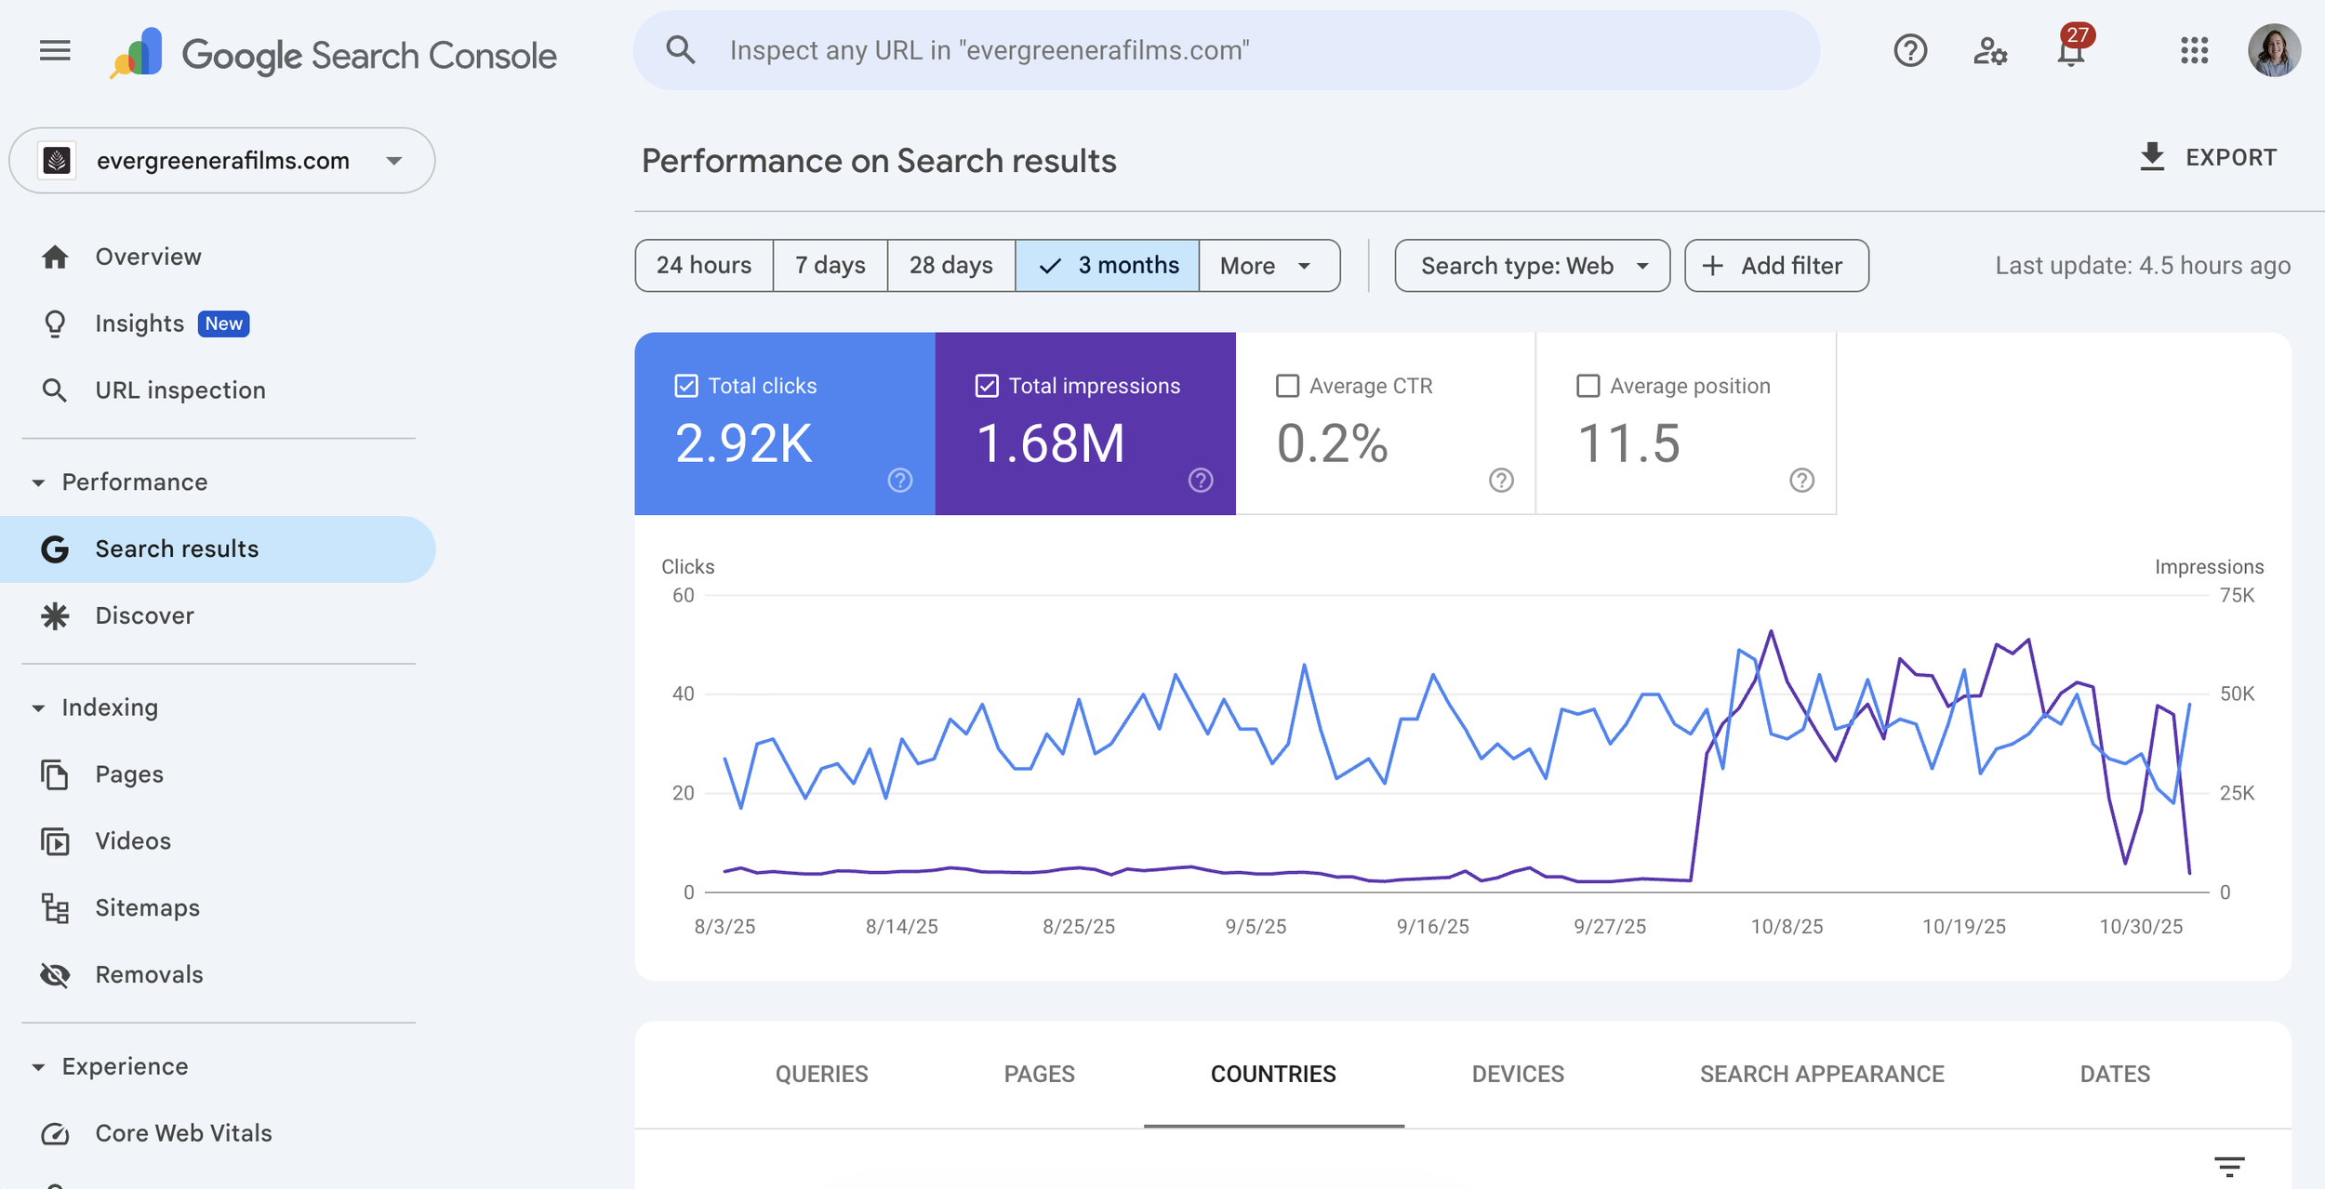Switch to the Devices tab

1517,1074
